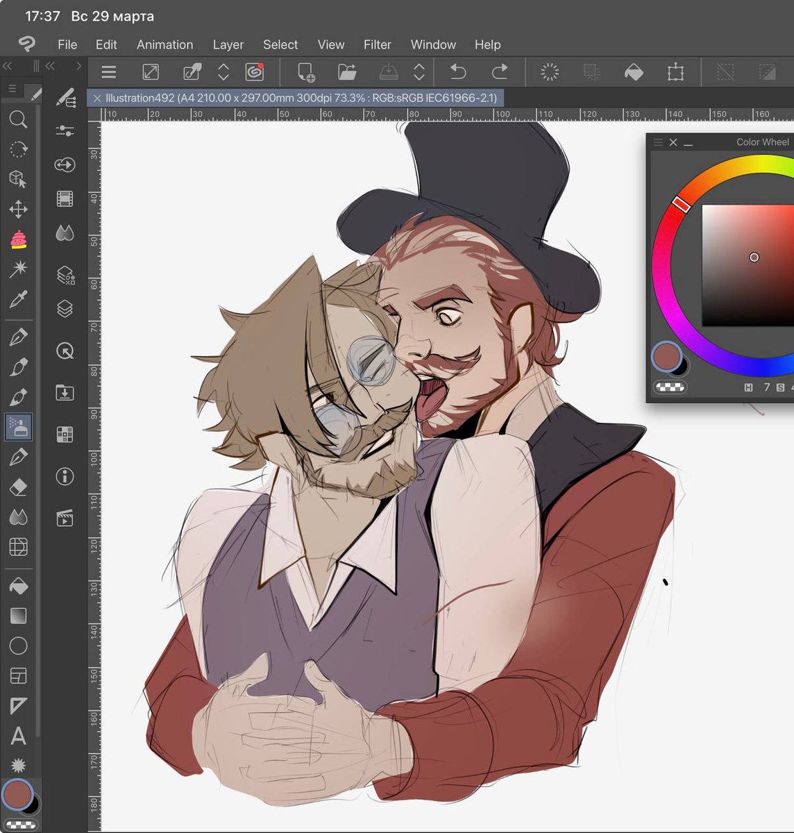Click the red hue marker on color ring

pos(682,203)
